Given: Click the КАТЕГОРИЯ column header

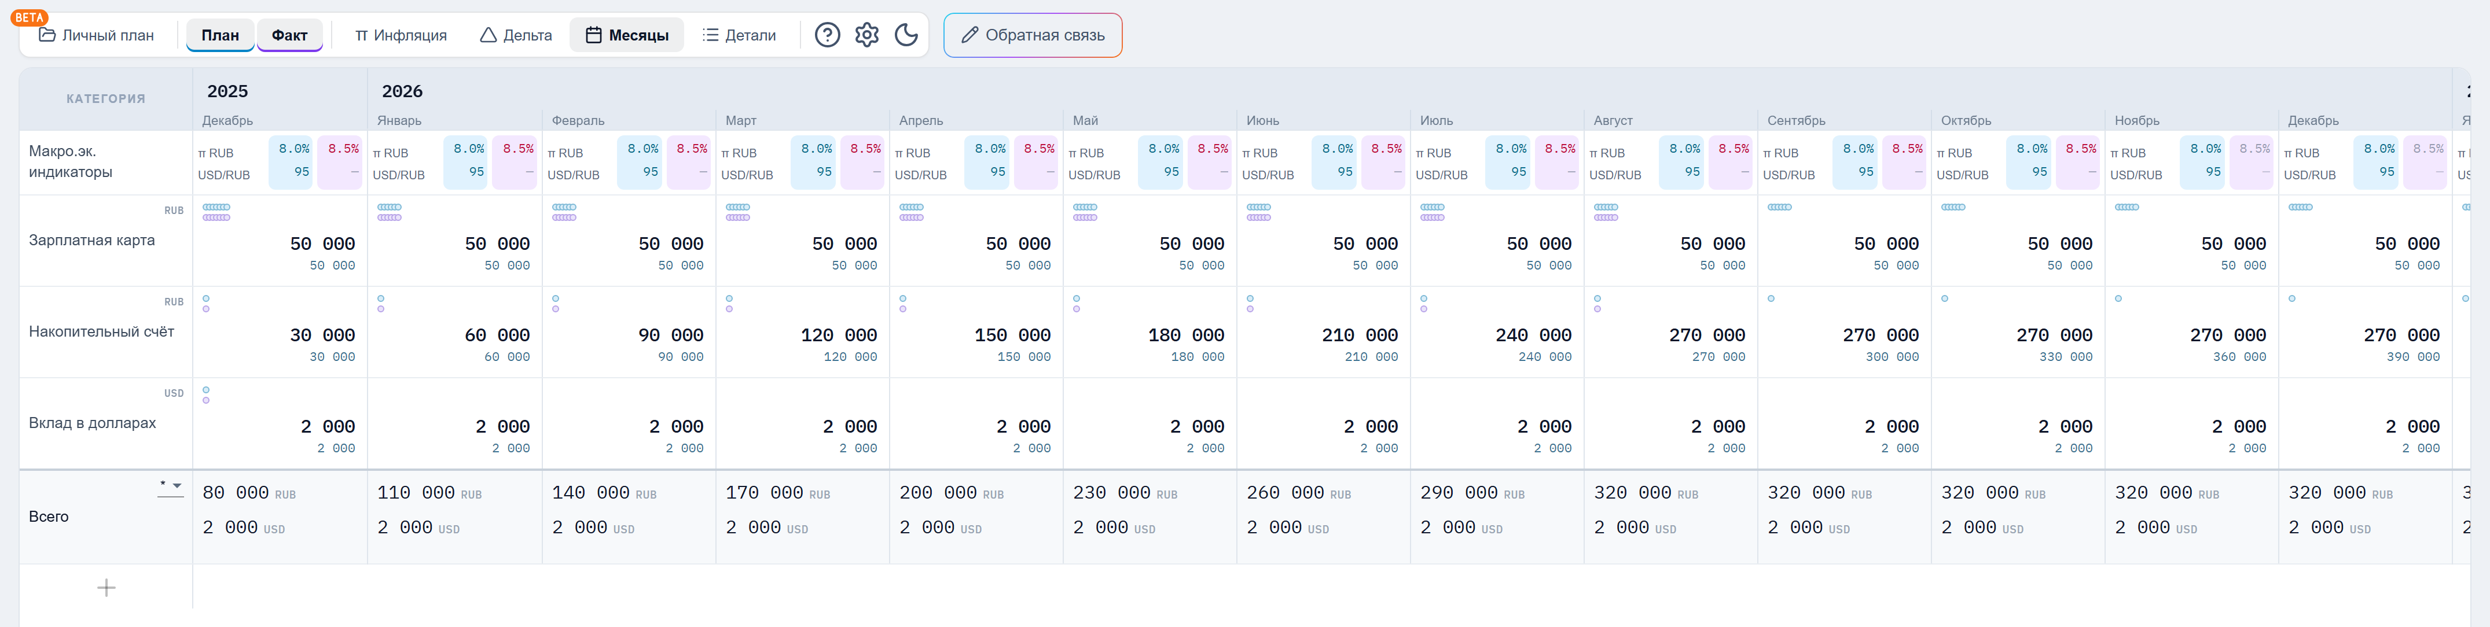Looking at the screenshot, I should pos(106,98).
